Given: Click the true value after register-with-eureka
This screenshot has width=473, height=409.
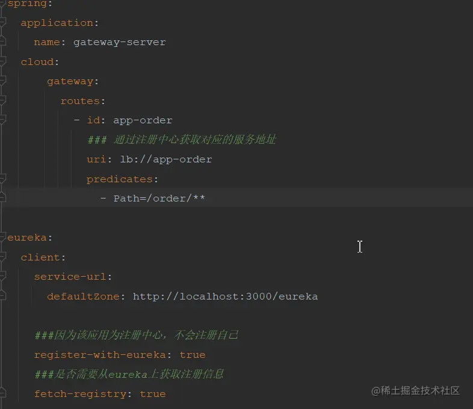Looking at the screenshot, I should click(x=193, y=355).
